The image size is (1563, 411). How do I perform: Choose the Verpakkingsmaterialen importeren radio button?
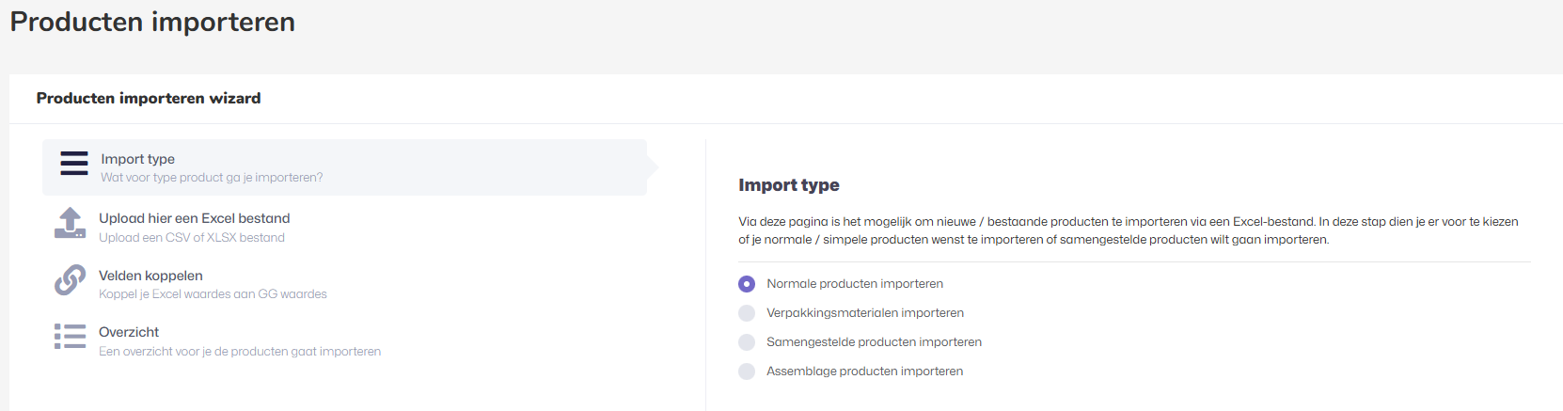(747, 313)
